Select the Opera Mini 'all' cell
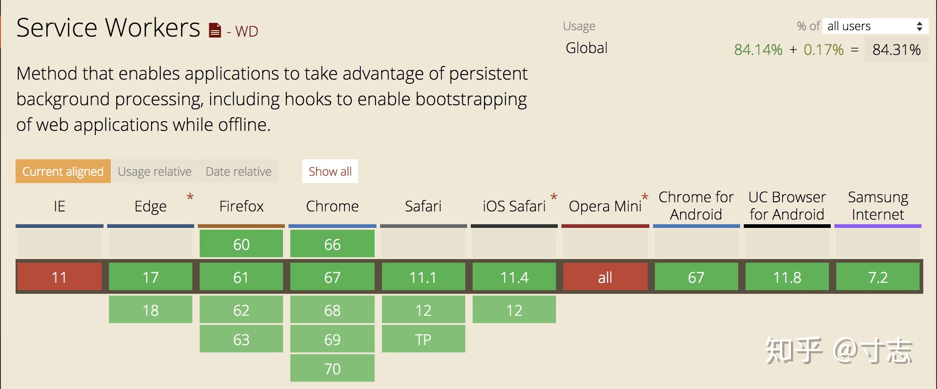Viewport: 937px width, 389px height. point(605,277)
